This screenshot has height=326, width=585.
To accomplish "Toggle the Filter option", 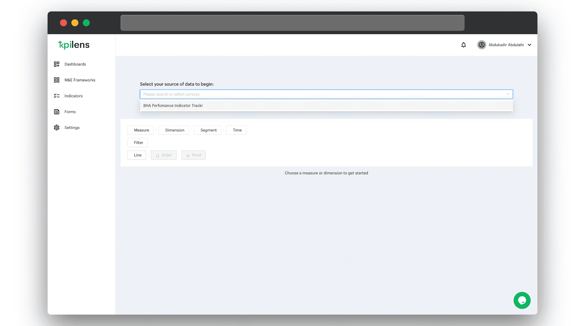I will (138, 142).
